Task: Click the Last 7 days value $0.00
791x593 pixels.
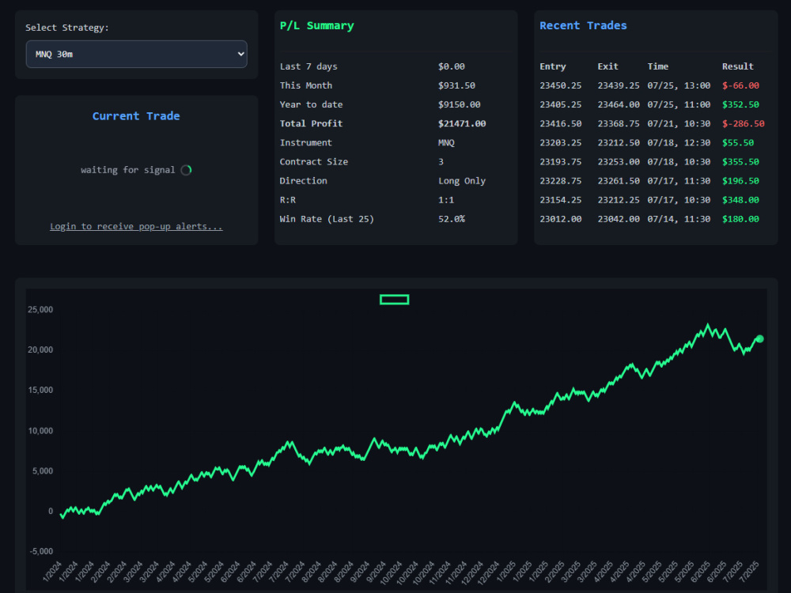Action: click(x=452, y=66)
